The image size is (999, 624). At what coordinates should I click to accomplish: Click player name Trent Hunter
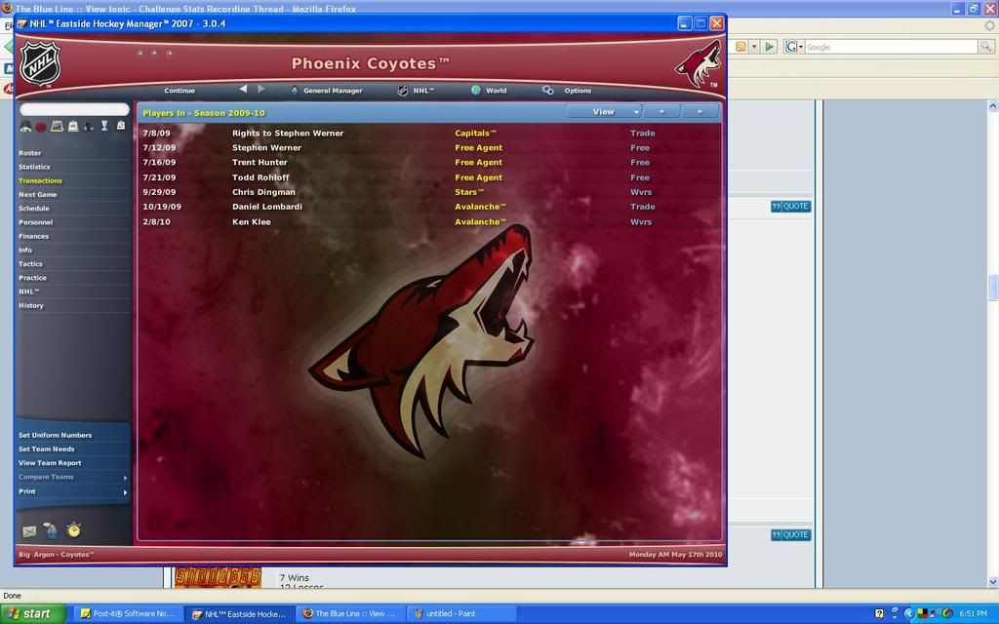pyautogui.click(x=260, y=163)
